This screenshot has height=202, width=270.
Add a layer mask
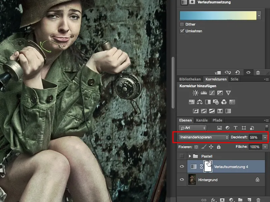(x=222, y=200)
